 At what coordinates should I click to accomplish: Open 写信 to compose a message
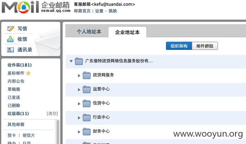click(22, 29)
